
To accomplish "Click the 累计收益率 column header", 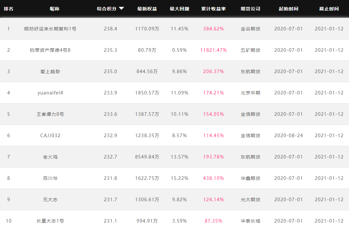I will tap(214, 9).
